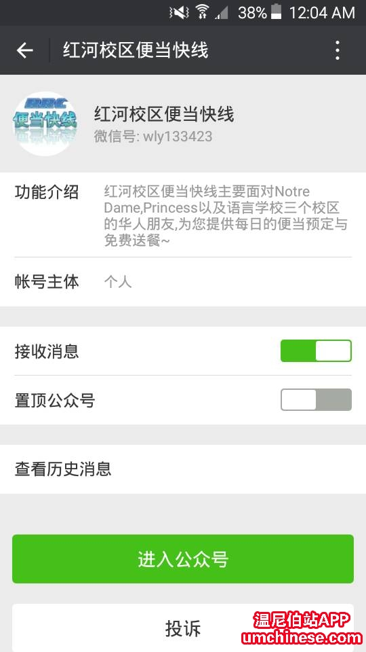
Task: Turn off 接收消息 toggle
Action: 316,350
